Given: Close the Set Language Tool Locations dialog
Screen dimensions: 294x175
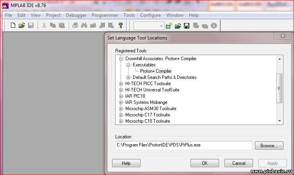Looking at the screenshot, I should tap(283, 36).
